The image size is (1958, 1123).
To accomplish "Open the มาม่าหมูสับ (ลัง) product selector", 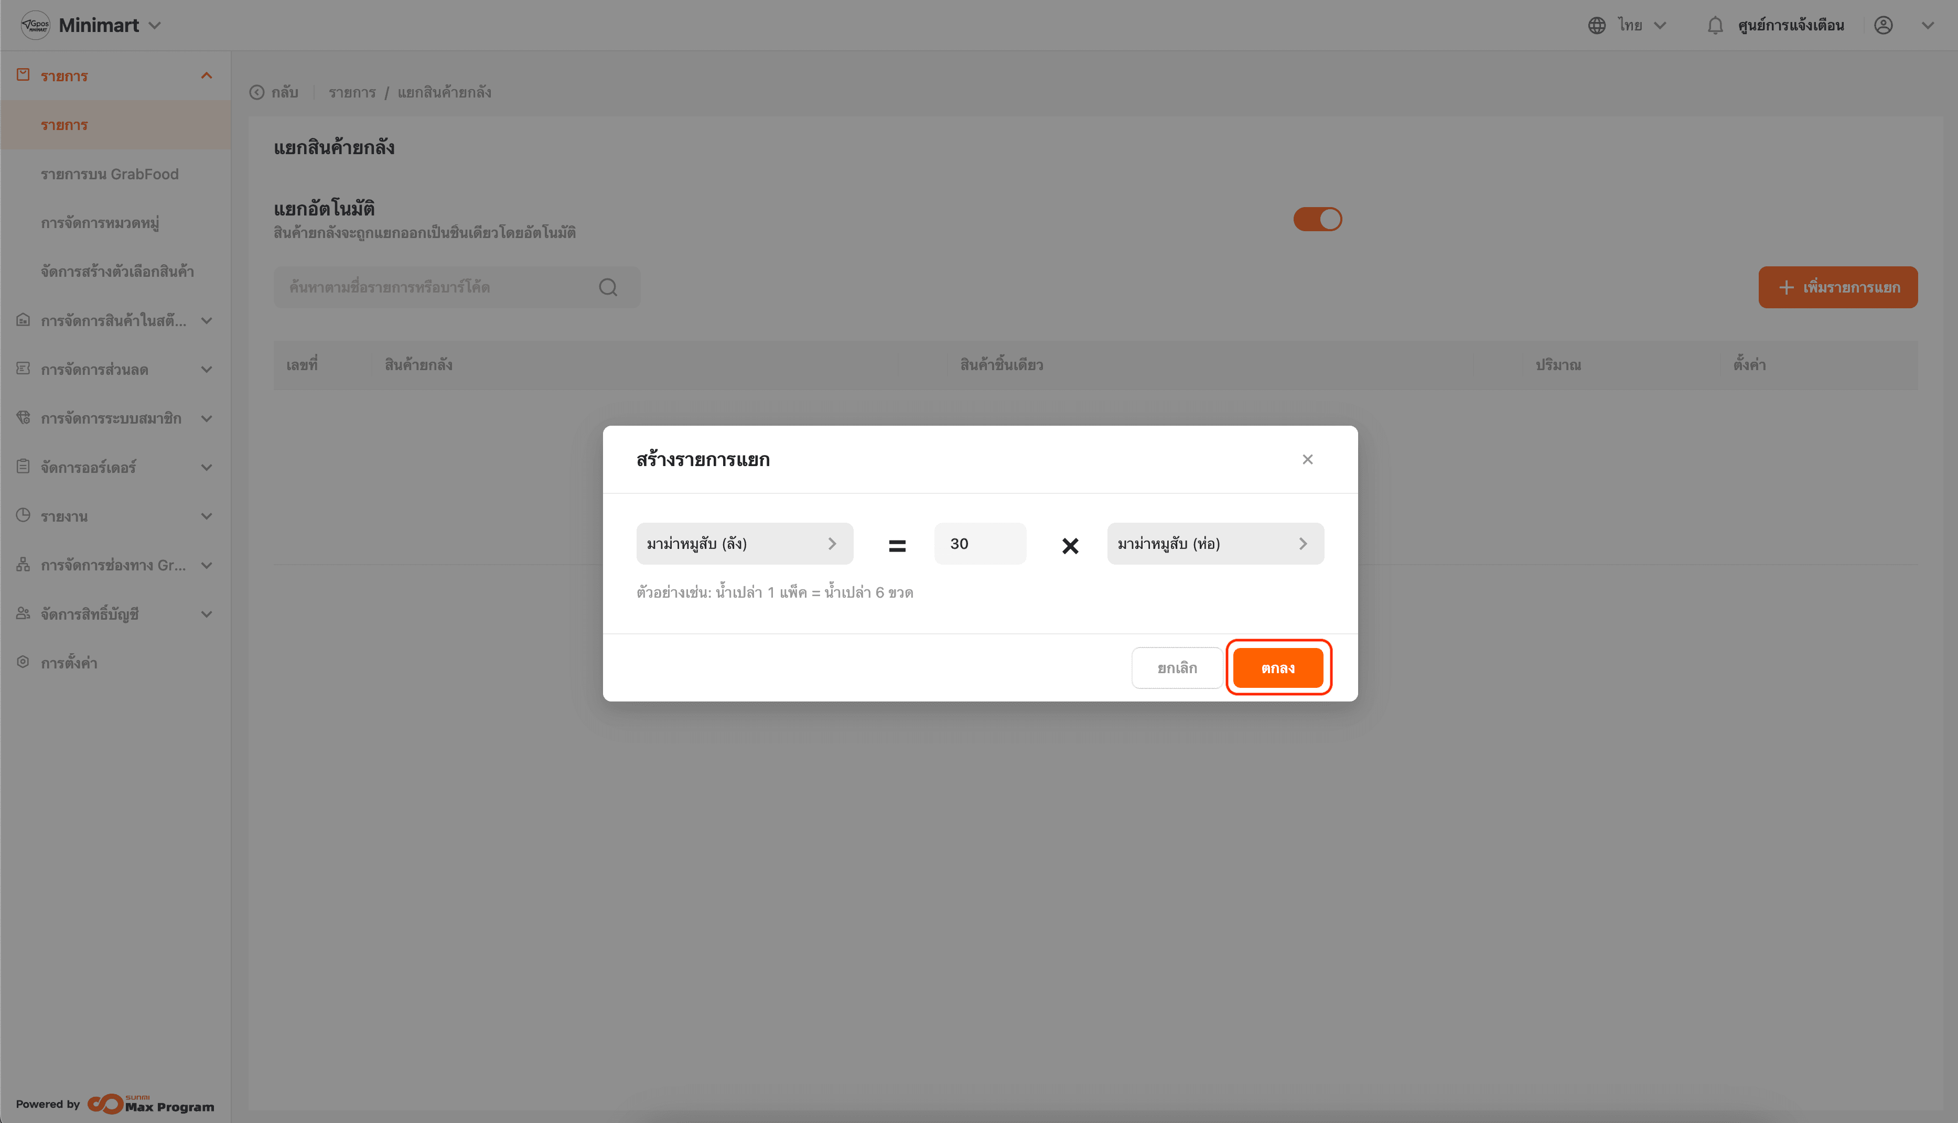I will point(744,544).
